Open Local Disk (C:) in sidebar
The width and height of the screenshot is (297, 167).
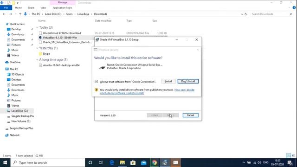19,111
